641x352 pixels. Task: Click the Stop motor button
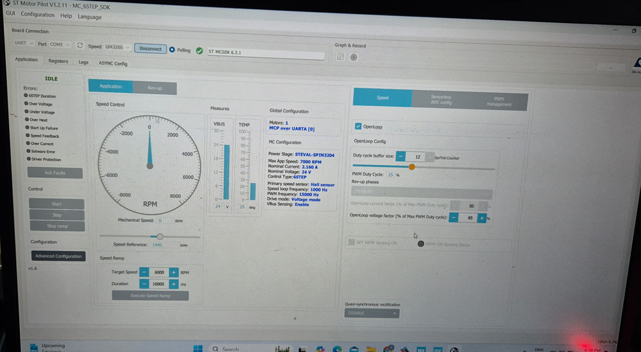57,215
